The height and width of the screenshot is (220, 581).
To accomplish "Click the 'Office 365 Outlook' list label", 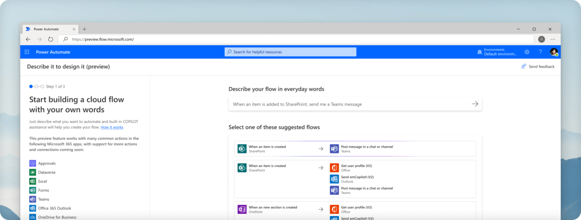I will (x=55, y=208).
